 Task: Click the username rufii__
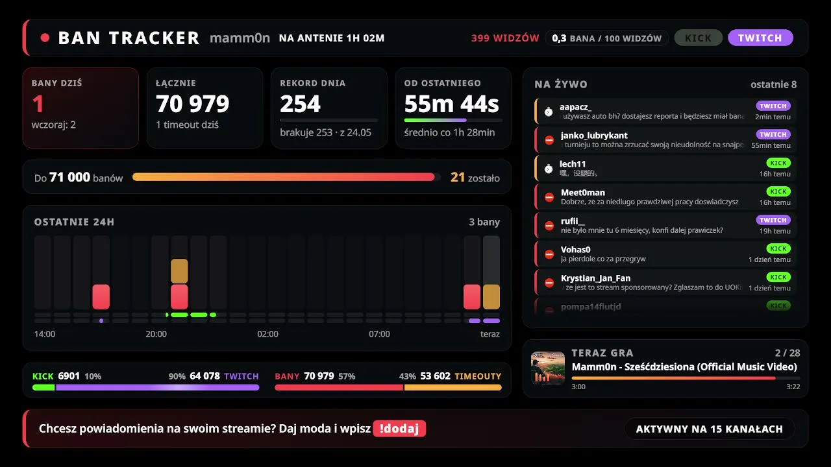573,221
